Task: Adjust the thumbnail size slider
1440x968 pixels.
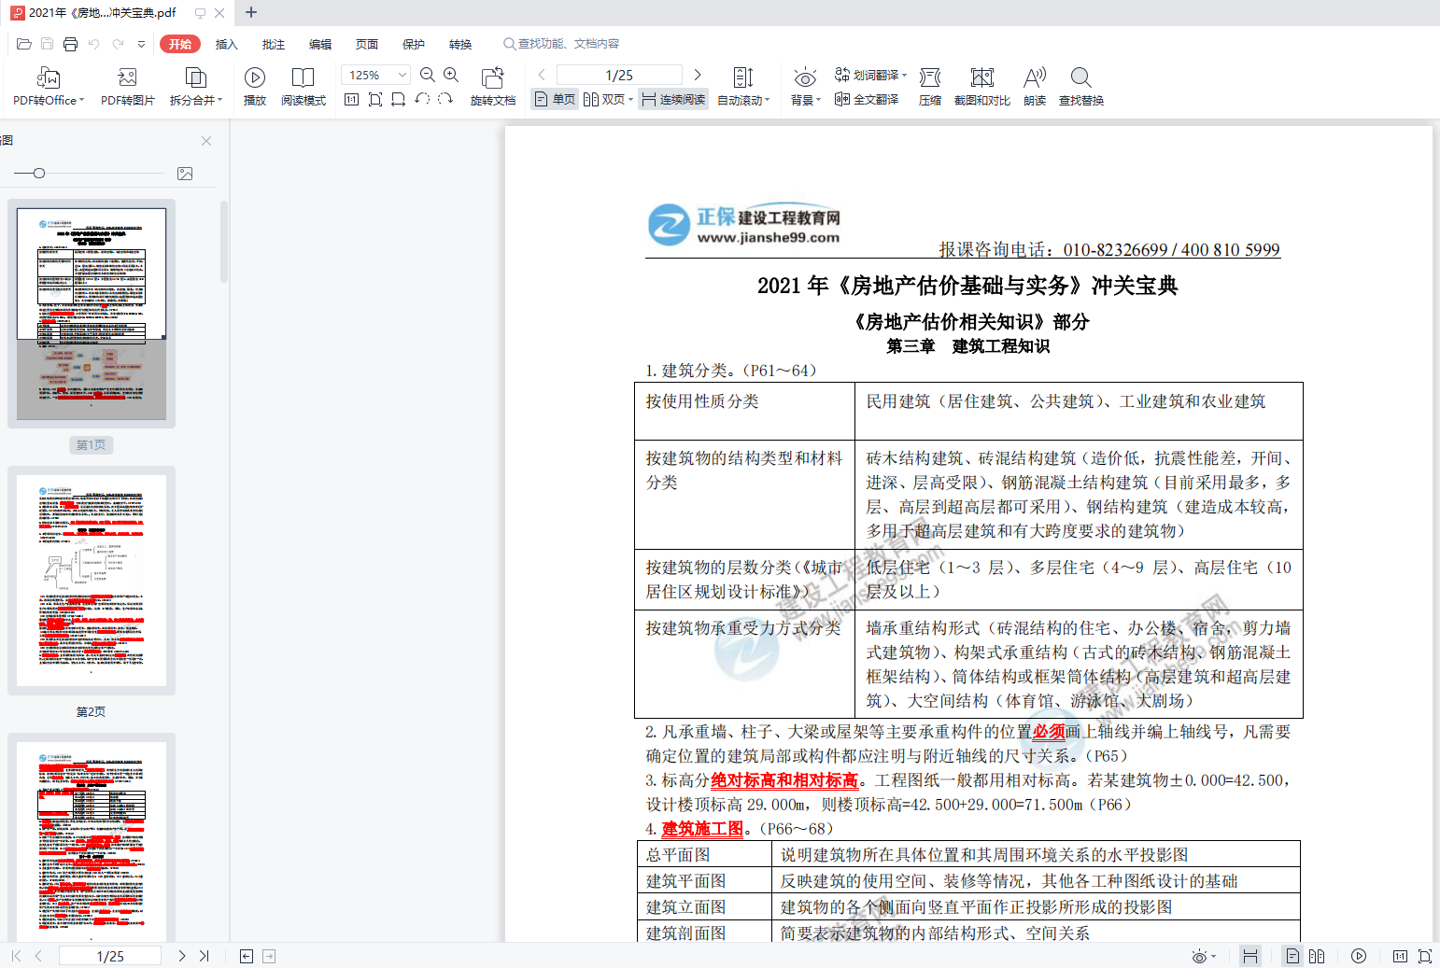Action: point(39,173)
